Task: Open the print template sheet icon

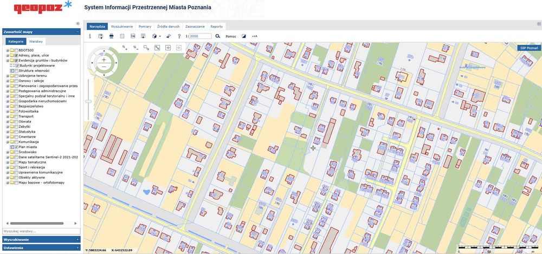Action: coord(122,36)
